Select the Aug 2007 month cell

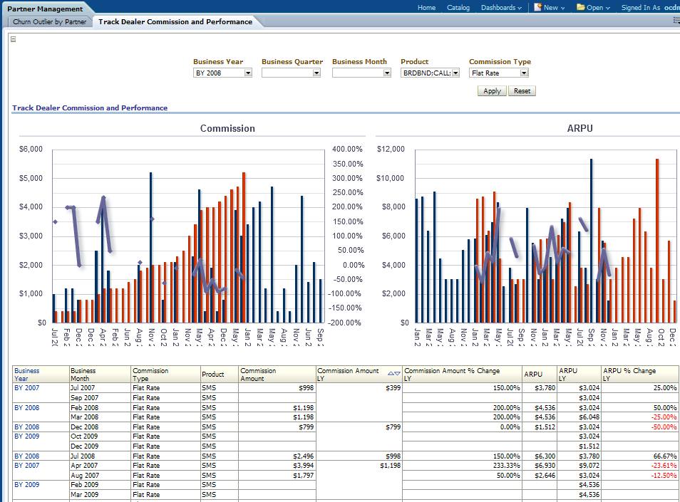pyautogui.click(x=101, y=476)
